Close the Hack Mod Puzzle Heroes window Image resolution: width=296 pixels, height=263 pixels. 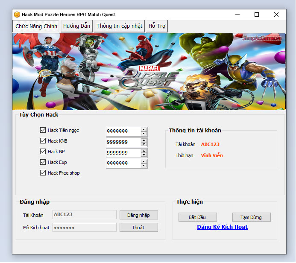[276, 15]
